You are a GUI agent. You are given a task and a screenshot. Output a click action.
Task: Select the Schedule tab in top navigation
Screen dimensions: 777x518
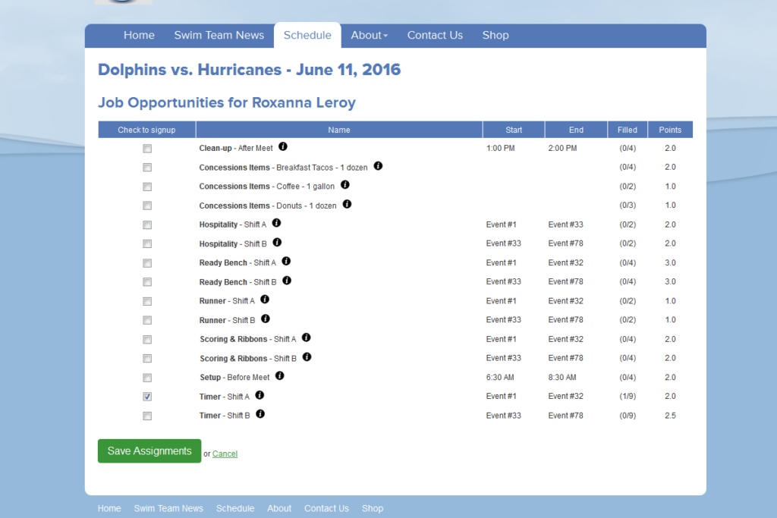coord(307,35)
